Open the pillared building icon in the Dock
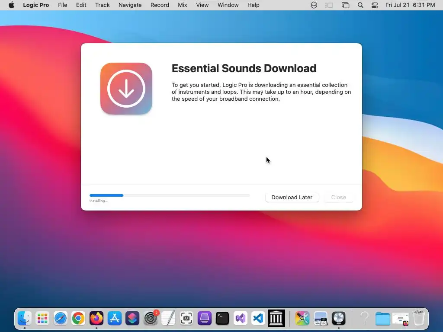Image resolution: width=443 pixels, height=332 pixels. [x=276, y=318]
